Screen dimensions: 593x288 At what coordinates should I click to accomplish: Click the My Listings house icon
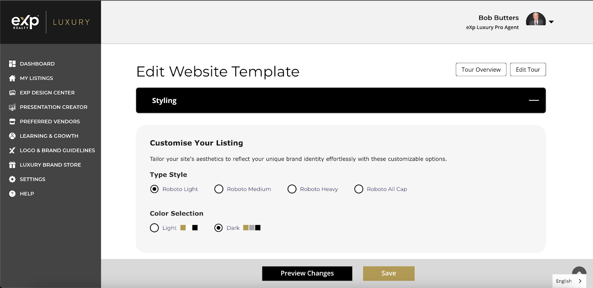pyautogui.click(x=12, y=78)
